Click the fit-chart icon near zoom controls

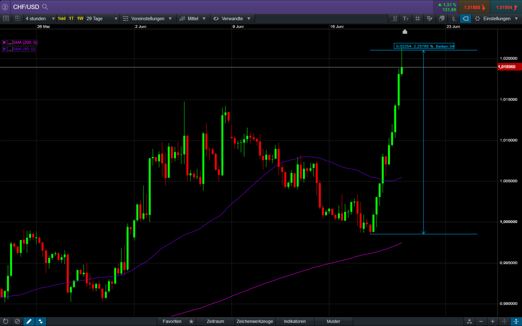tap(469, 321)
